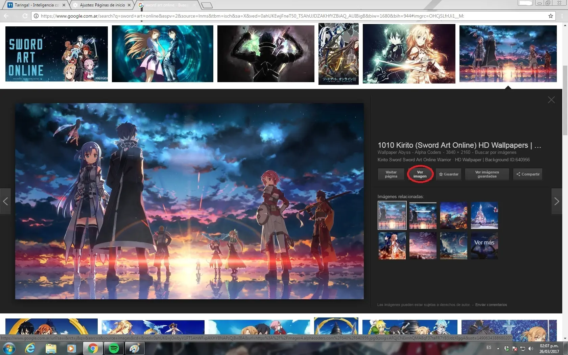
Task: Click the Chrome taskbar icon
Action: tap(93, 348)
